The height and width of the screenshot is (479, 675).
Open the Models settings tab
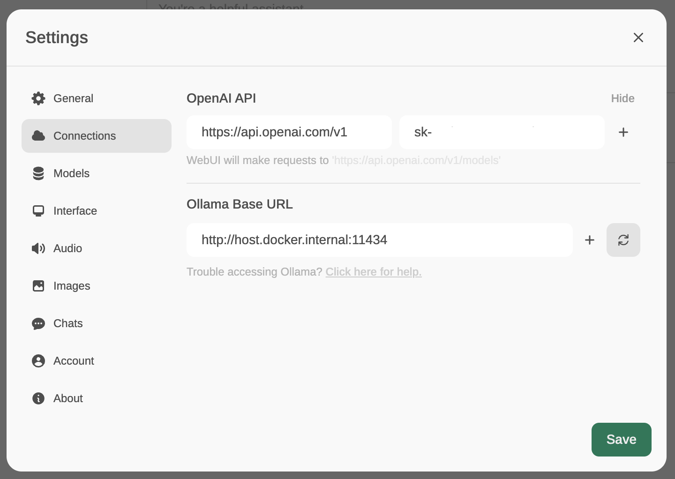[71, 173]
